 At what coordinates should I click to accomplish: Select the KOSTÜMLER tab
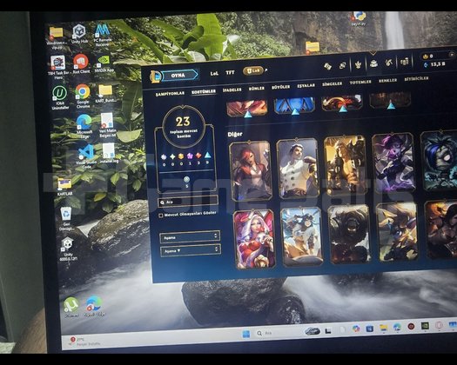pyautogui.click(x=204, y=92)
